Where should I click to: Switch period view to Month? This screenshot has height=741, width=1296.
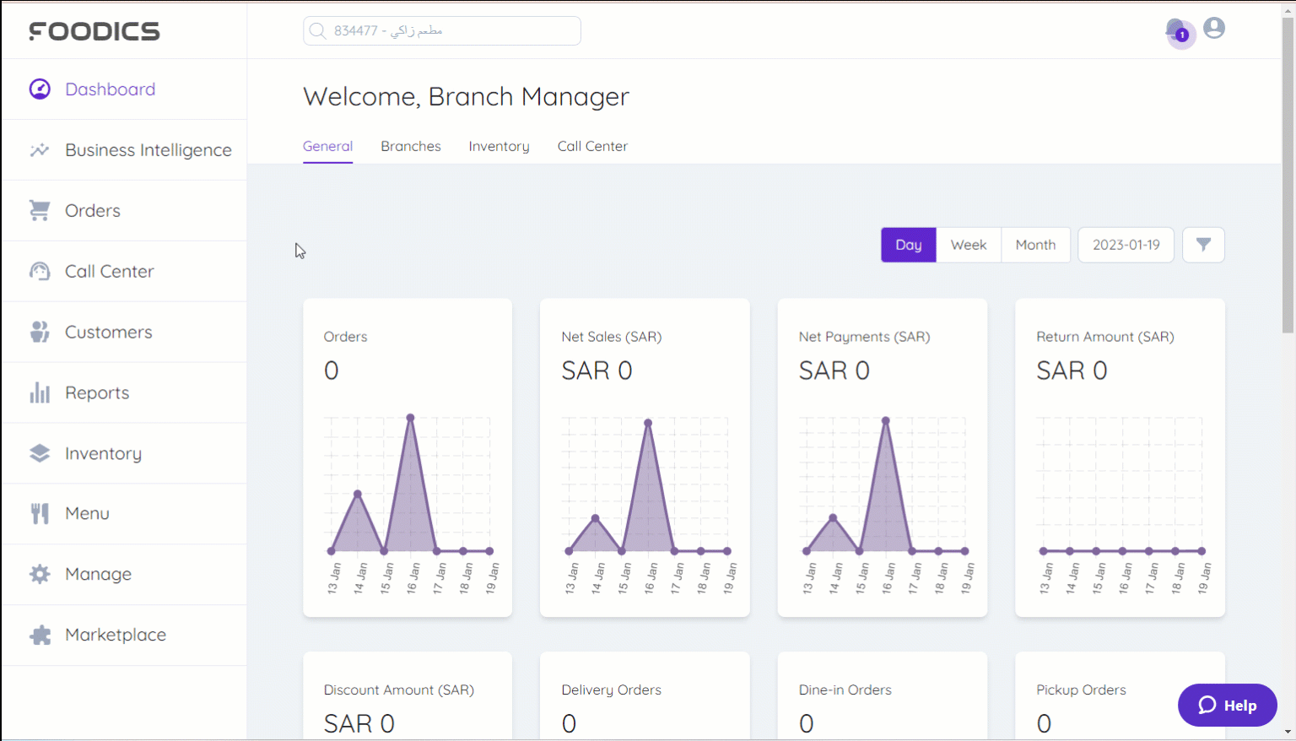pos(1035,245)
